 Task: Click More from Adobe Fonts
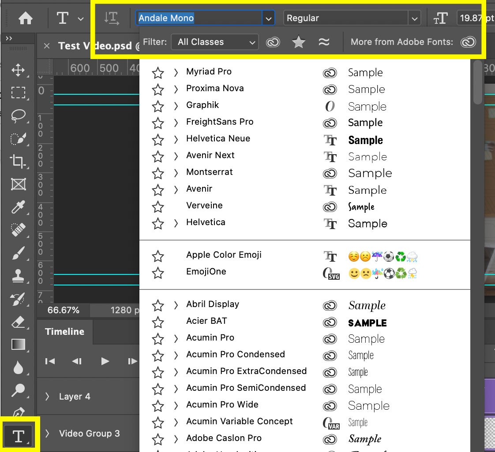point(469,42)
